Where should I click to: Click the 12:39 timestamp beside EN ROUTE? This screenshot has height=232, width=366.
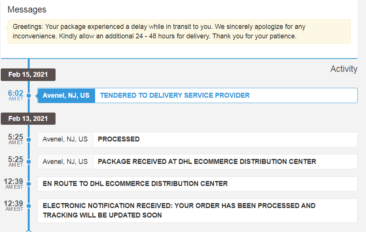click(14, 183)
